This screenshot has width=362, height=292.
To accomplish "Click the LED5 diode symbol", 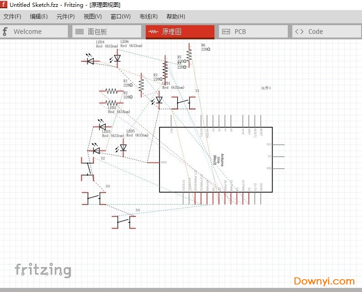I will tap(123, 148).
